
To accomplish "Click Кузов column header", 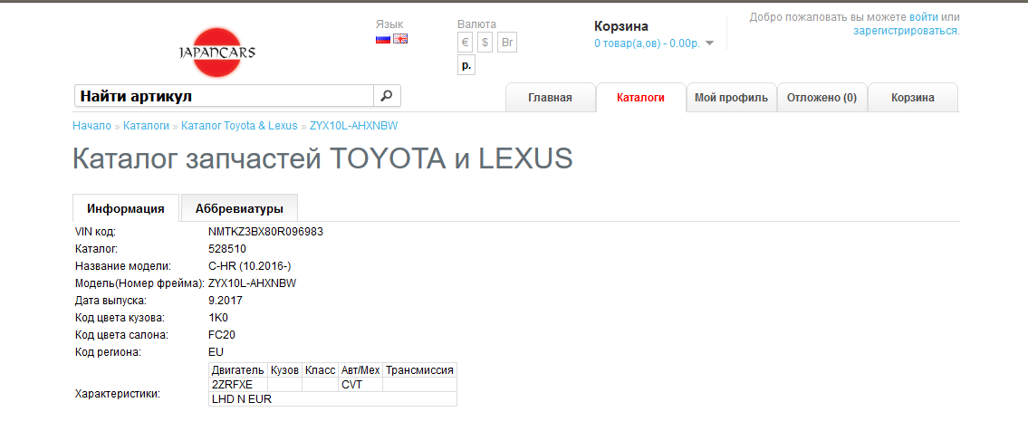I will point(285,370).
